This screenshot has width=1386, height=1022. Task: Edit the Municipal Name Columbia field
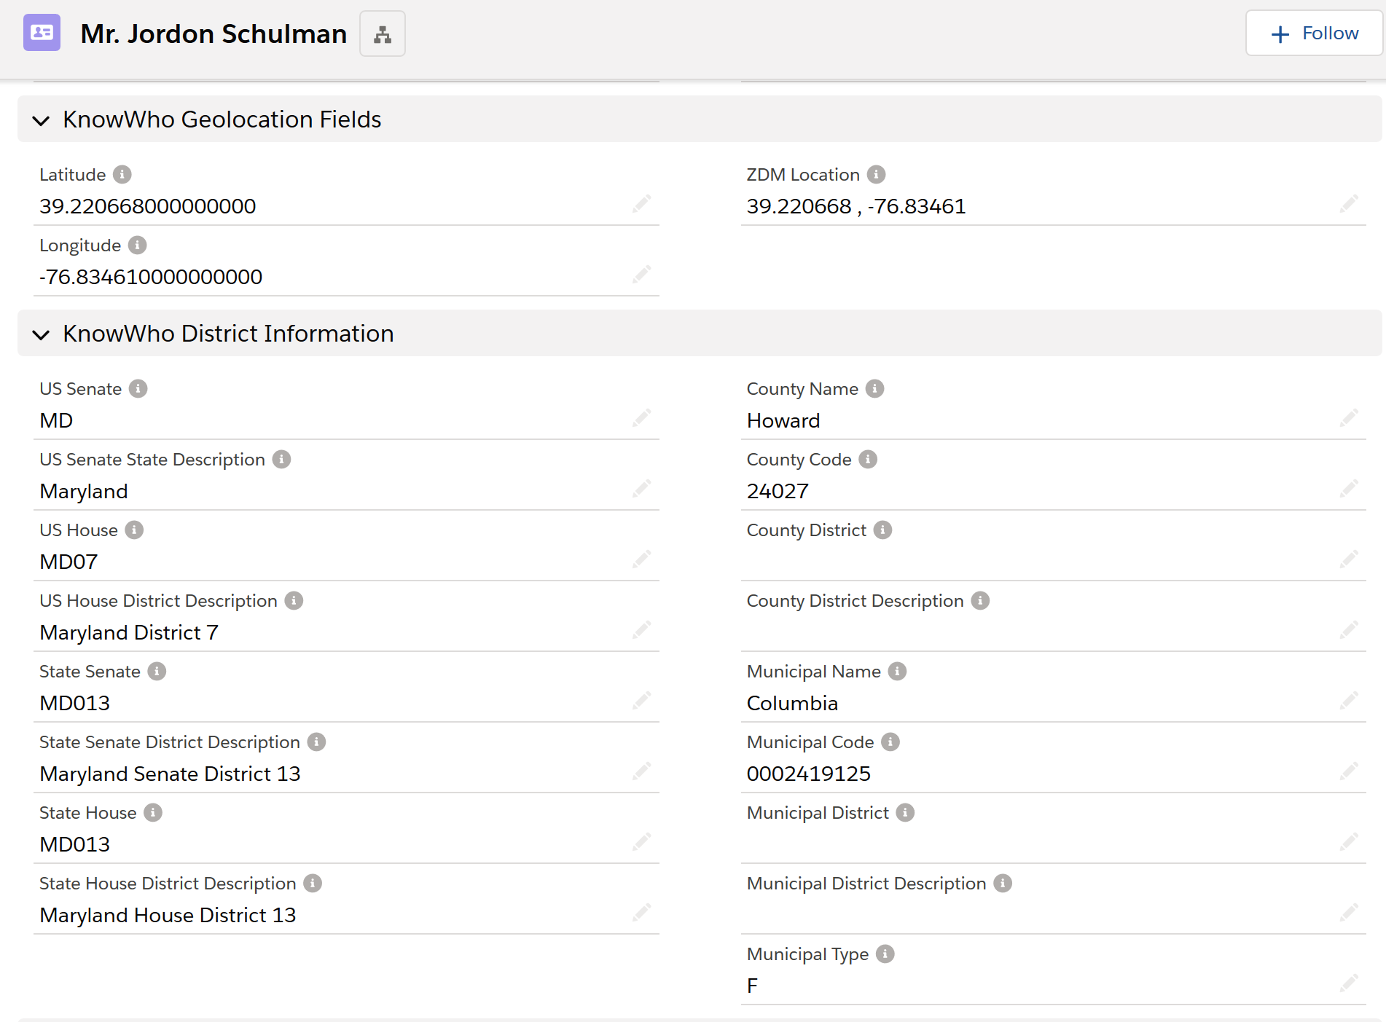1348,701
